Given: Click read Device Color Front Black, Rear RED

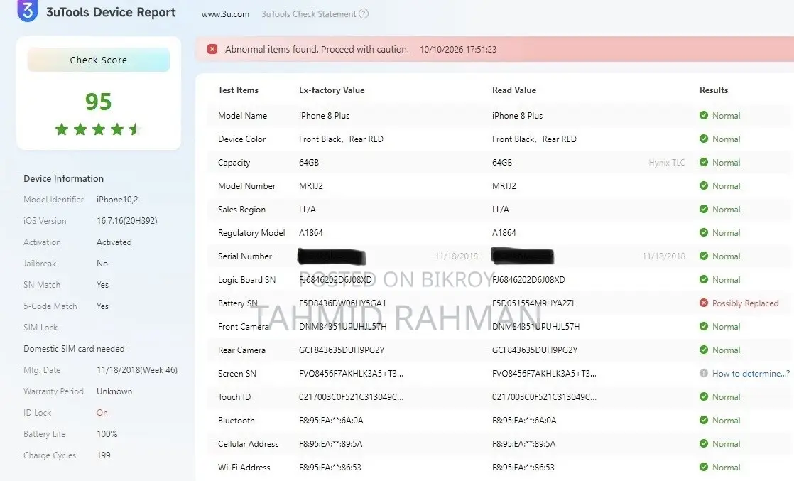Looking at the screenshot, I should (534, 139).
